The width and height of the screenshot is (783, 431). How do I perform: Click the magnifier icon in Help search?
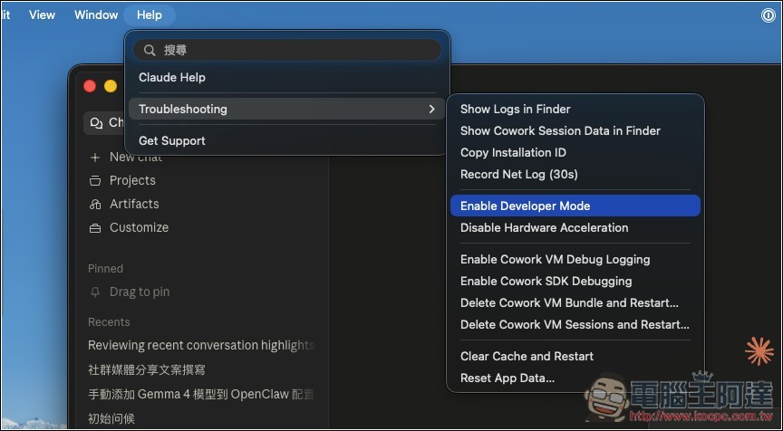pyautogui.click(x=150, y=50)
